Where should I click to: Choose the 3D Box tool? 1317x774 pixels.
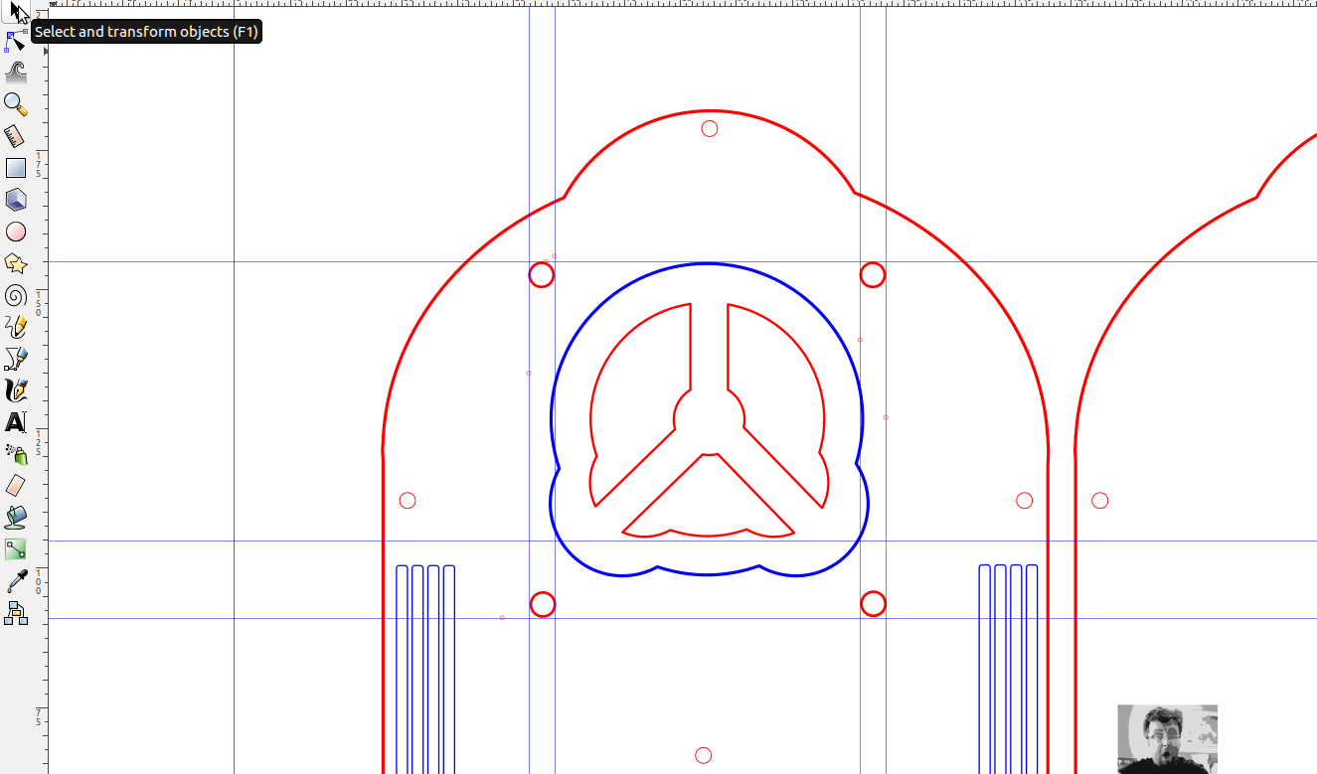point(16,199)
